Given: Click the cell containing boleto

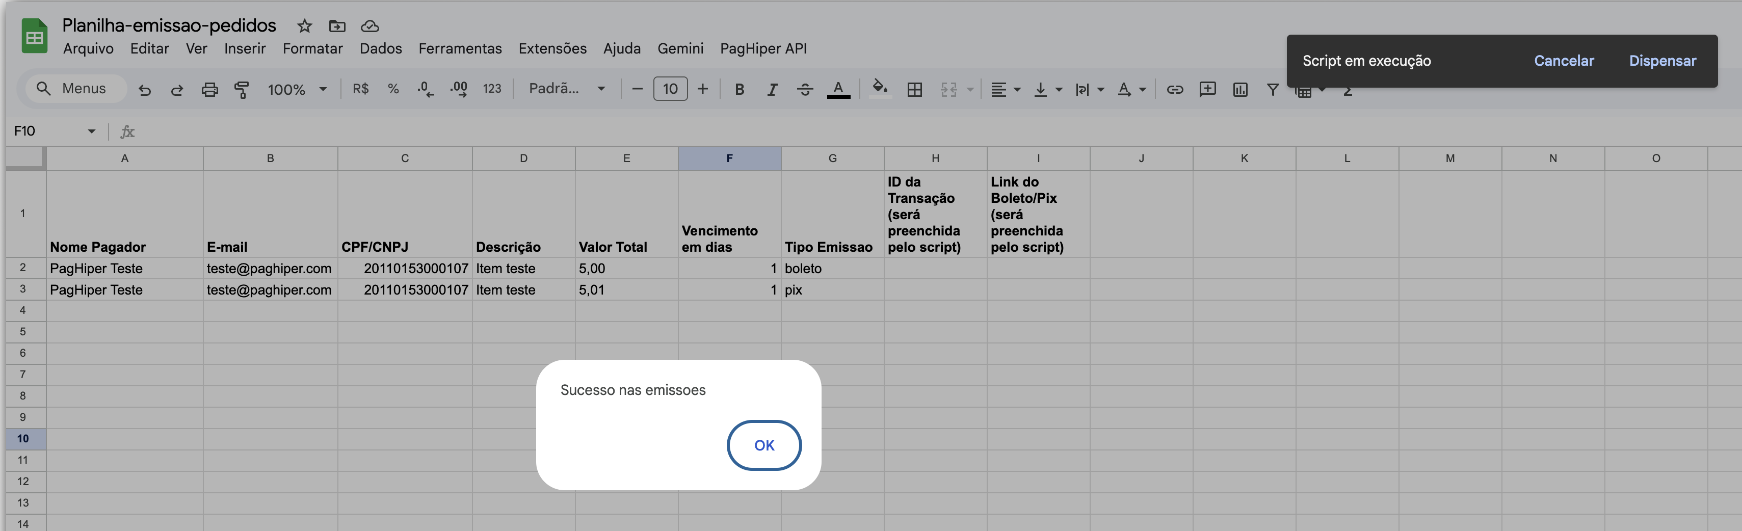Looking at the screenshot, I should point(832,269).
